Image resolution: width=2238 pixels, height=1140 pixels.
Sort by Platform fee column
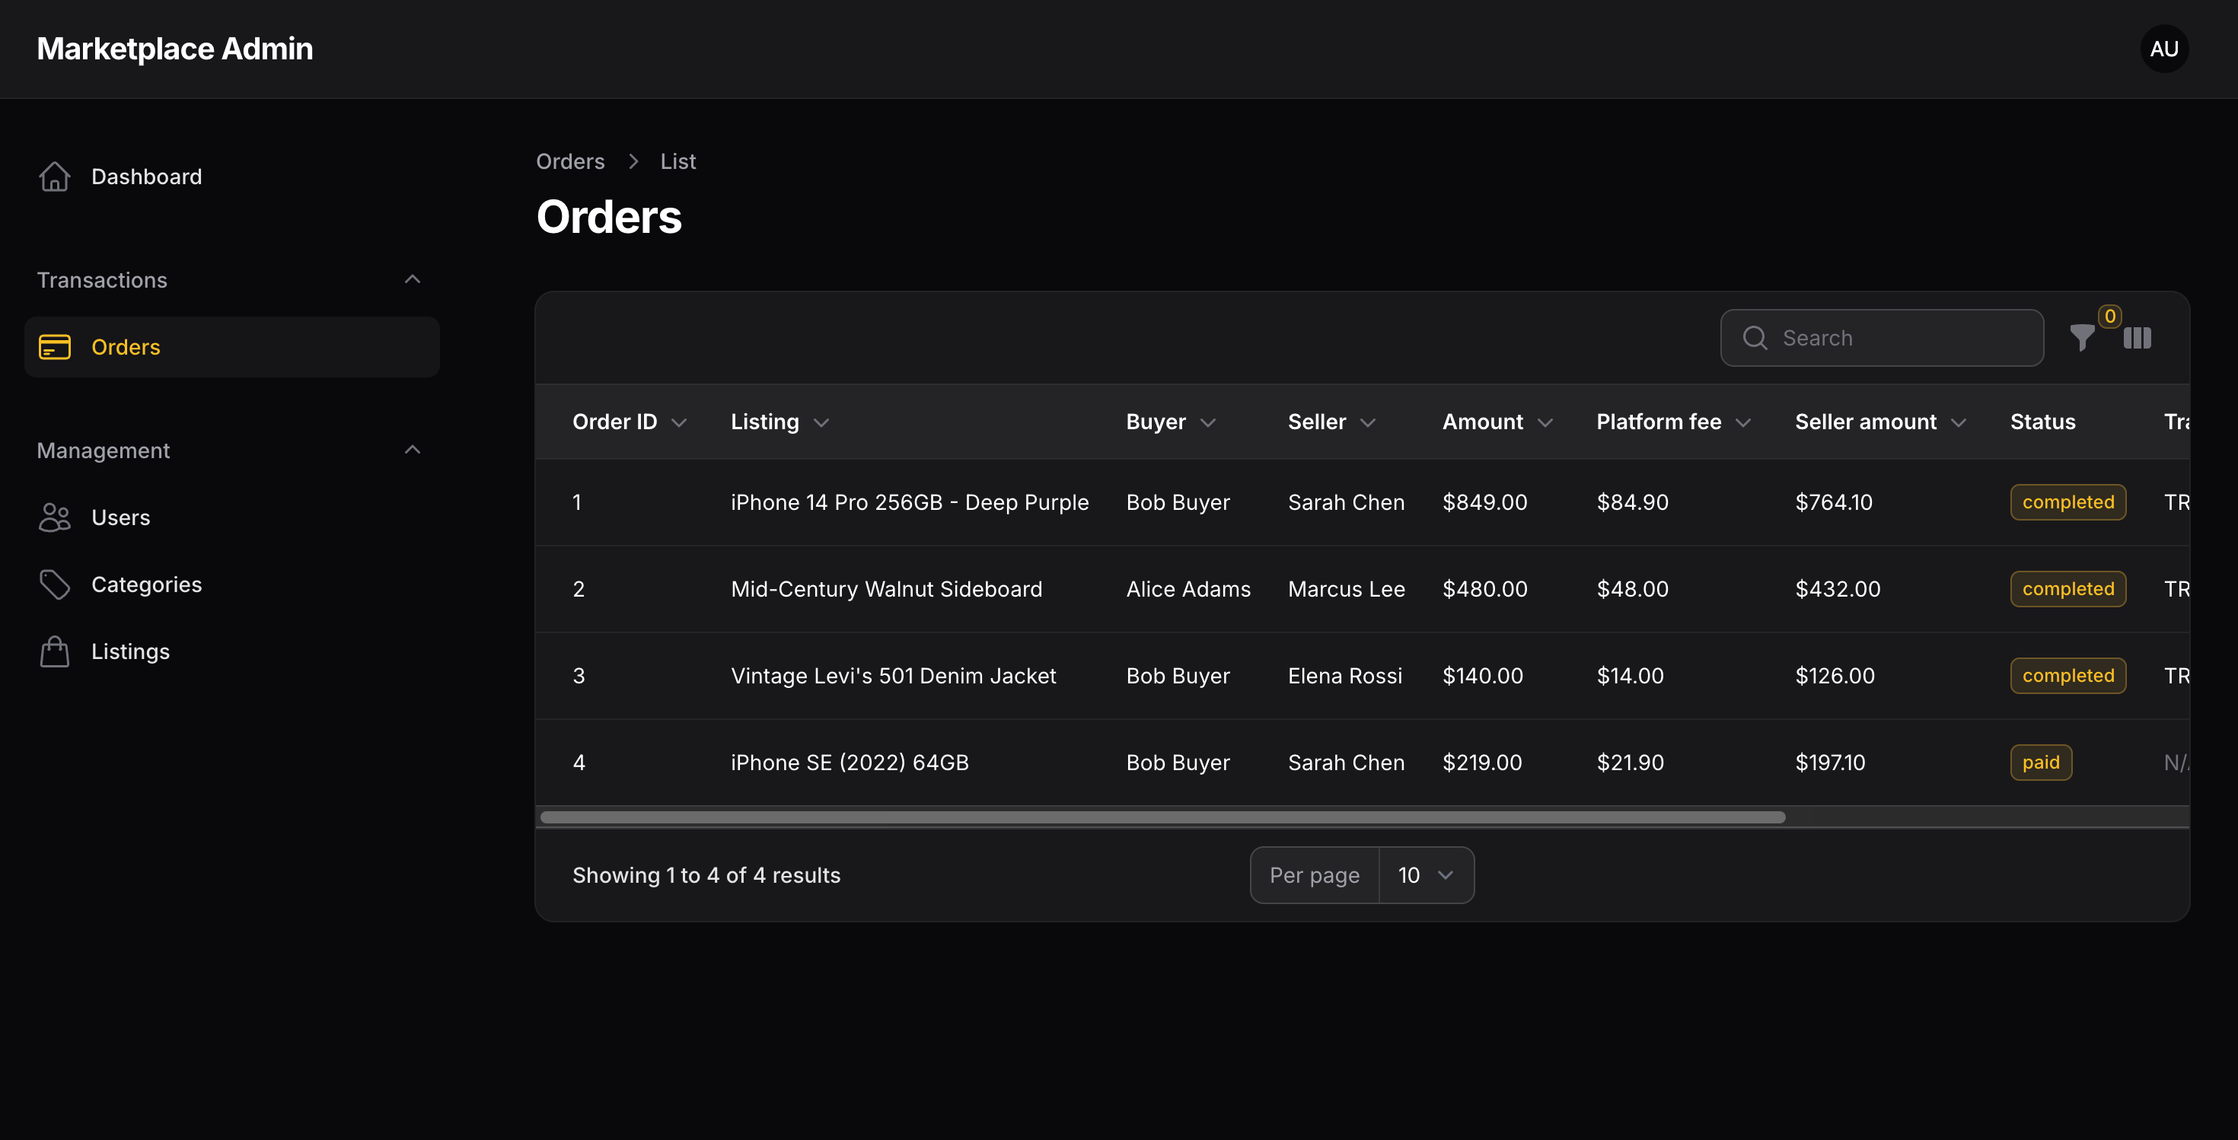point(1673,422)
